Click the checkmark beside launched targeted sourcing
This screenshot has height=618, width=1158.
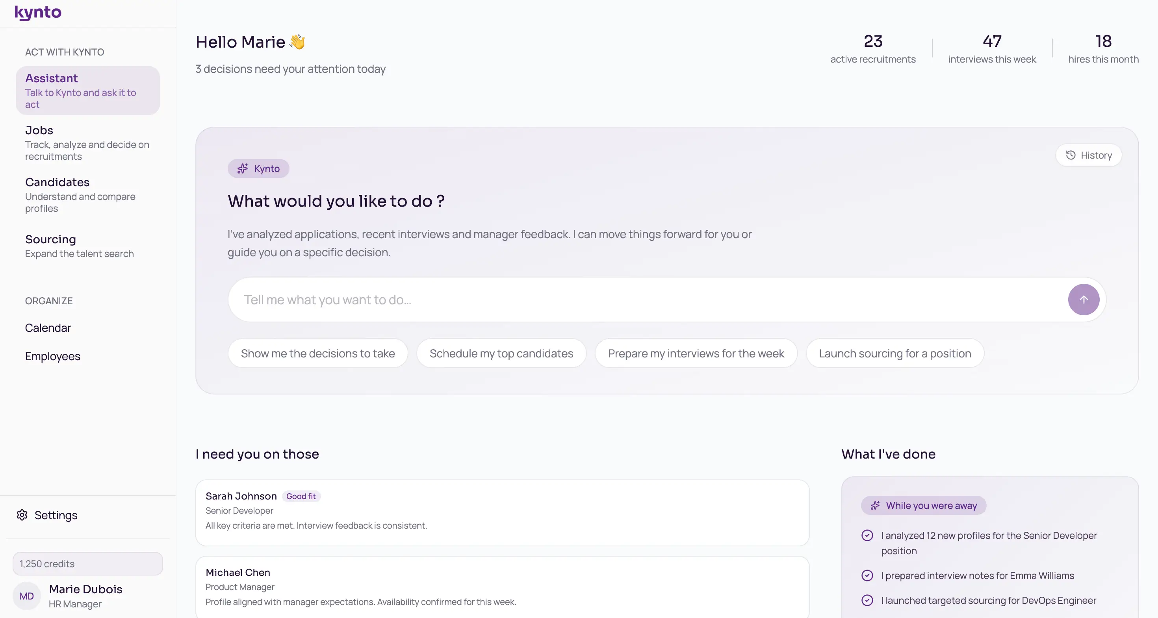tap(868, 601)
